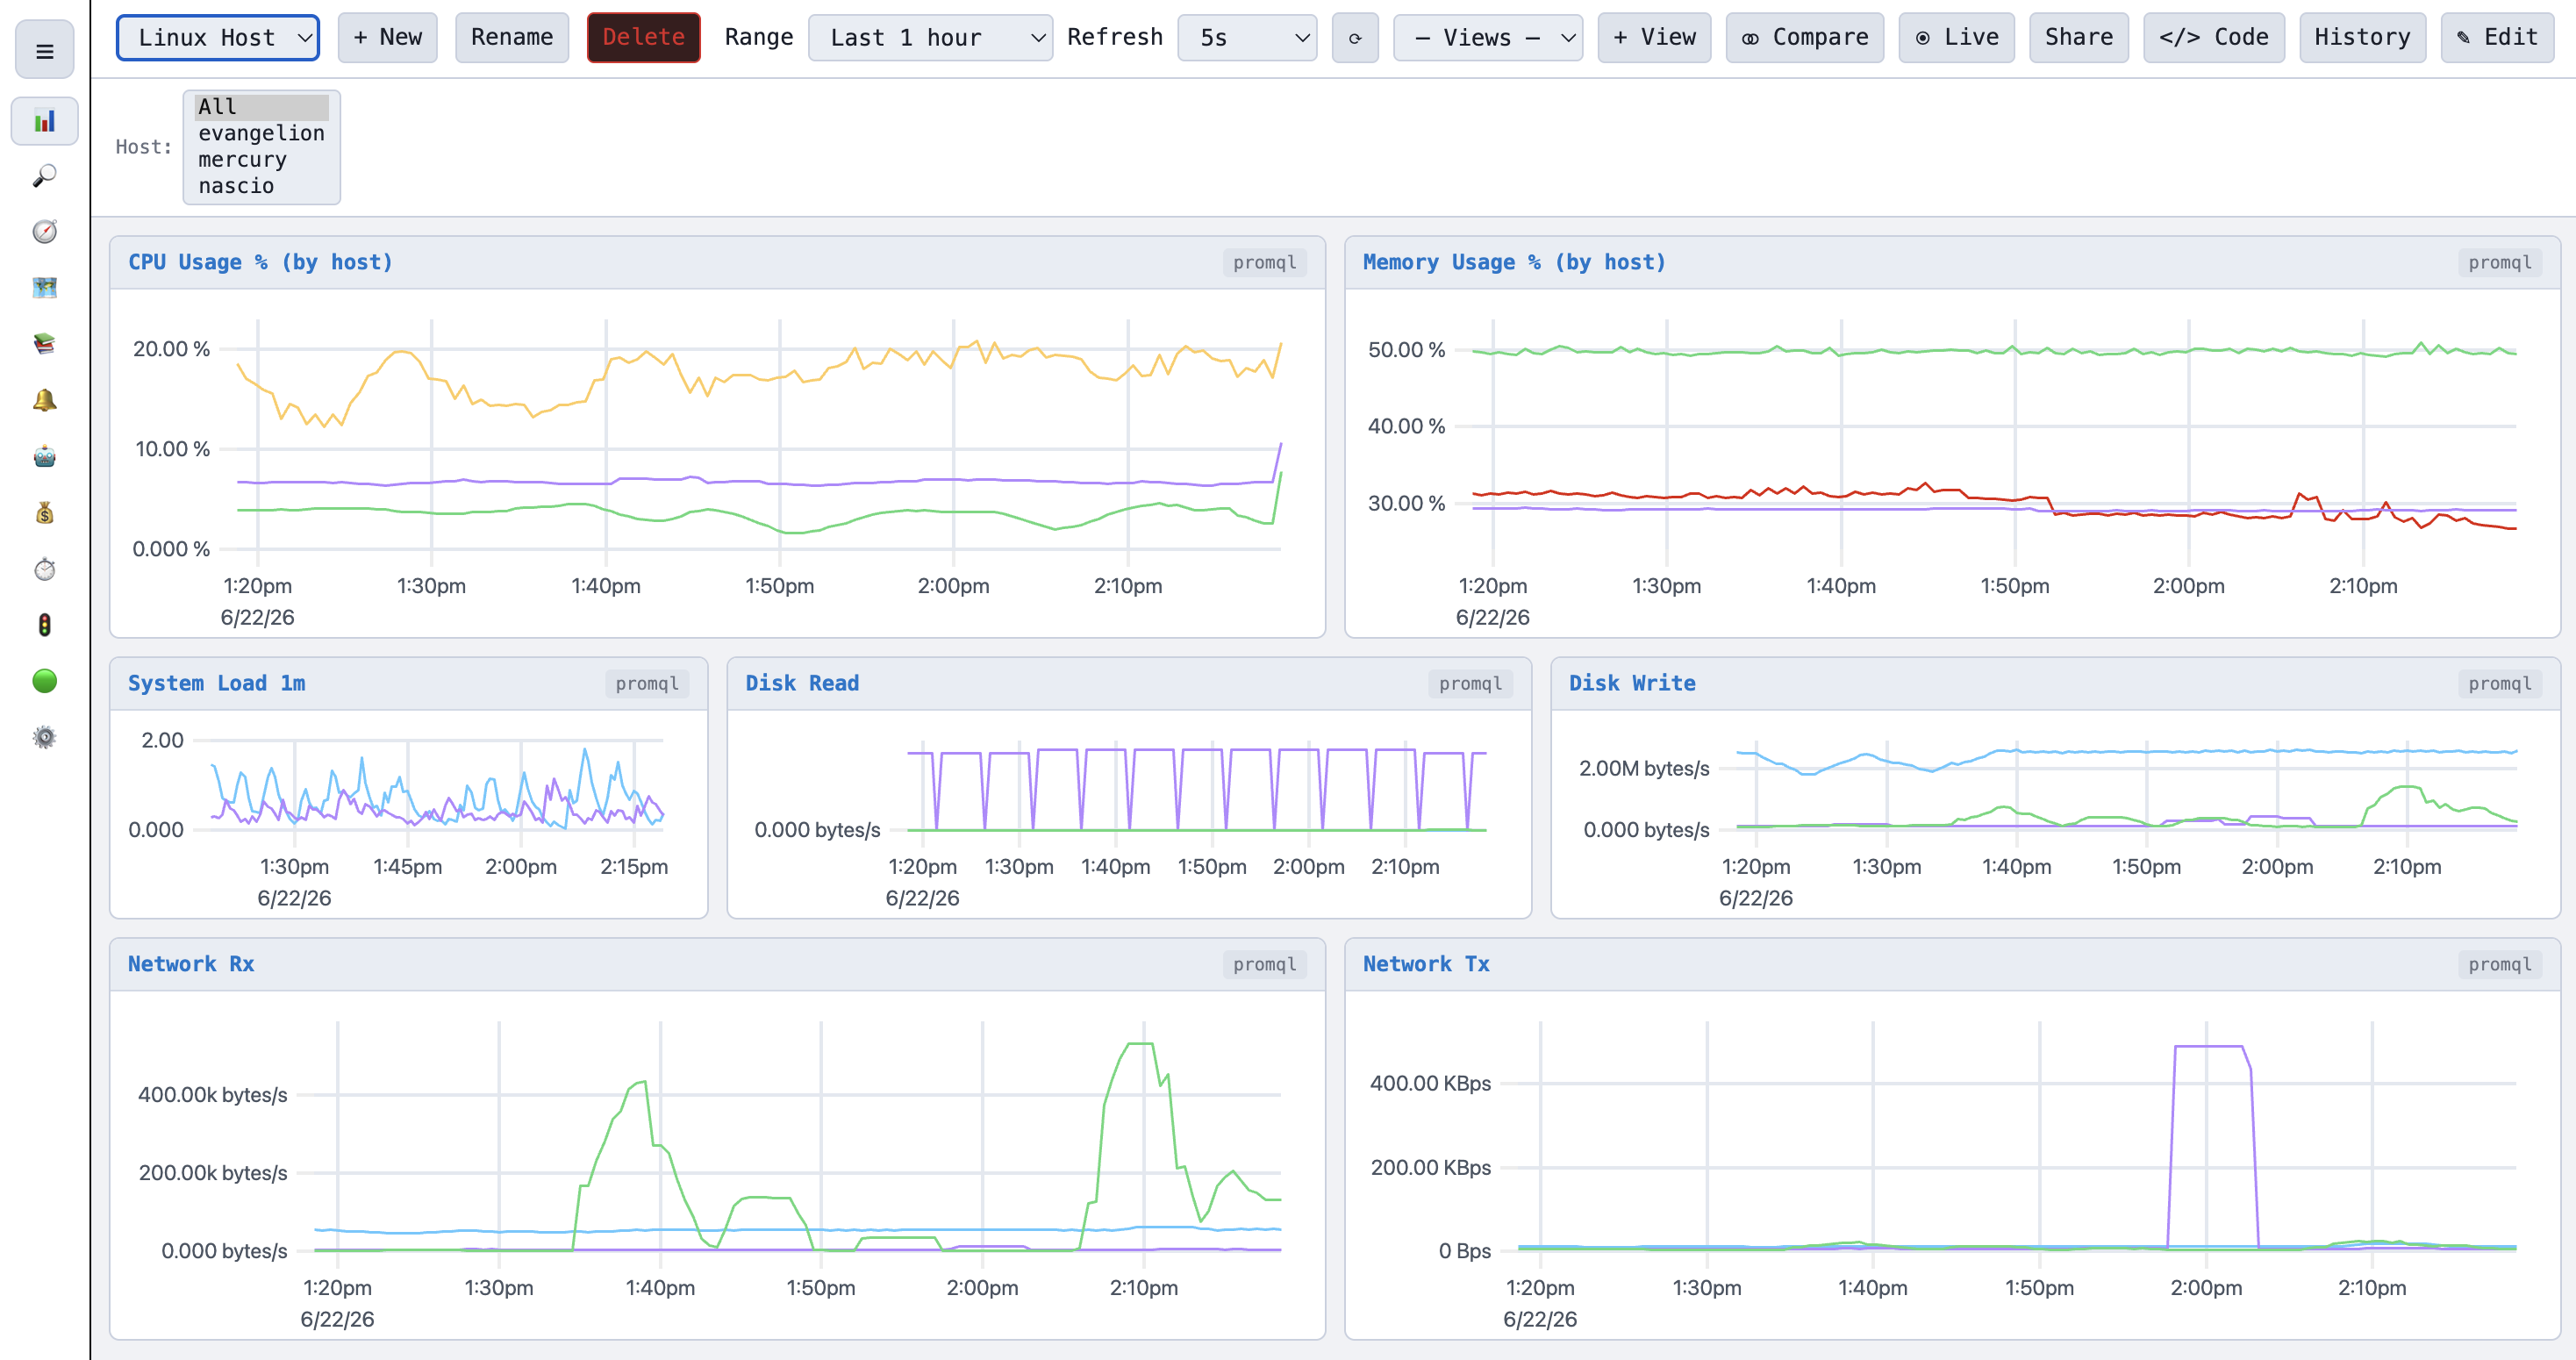Screen dimensions: 2576x1360
Task: Click promql badge on Network Rx panel
Action: pyautogui.click(x=1264, y=965)
